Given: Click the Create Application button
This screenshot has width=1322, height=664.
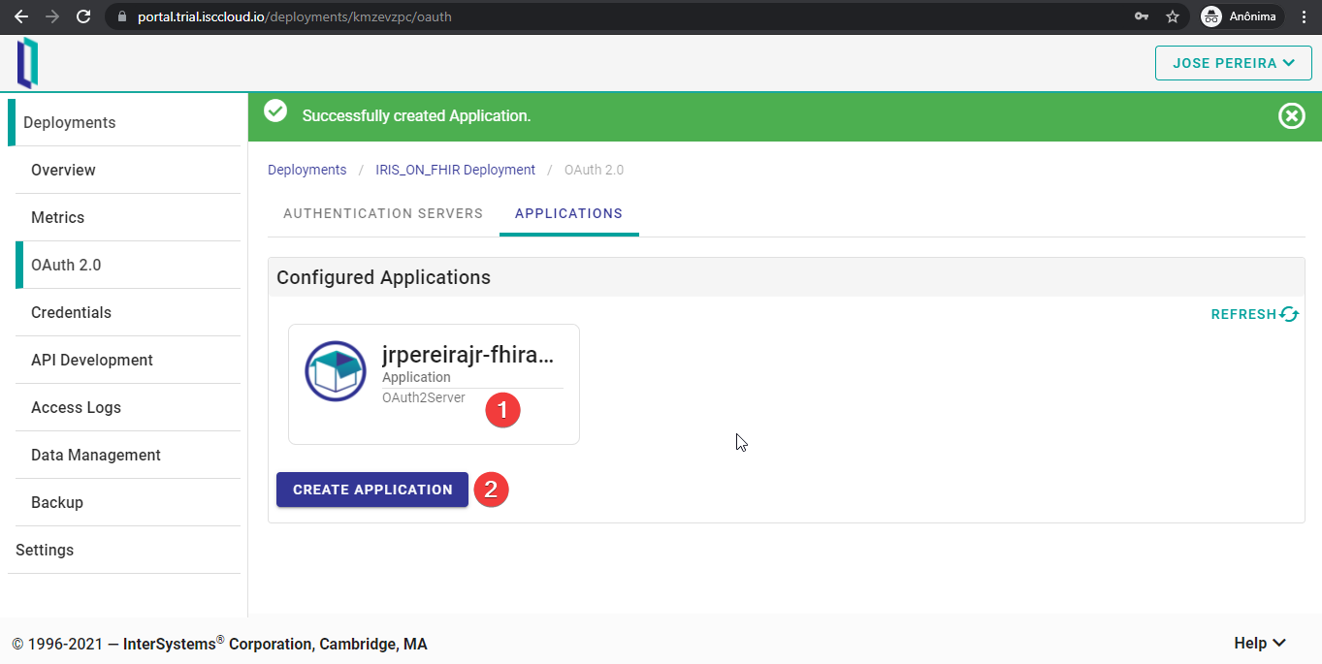Looking at the screenshot, I should click(372, 490).
